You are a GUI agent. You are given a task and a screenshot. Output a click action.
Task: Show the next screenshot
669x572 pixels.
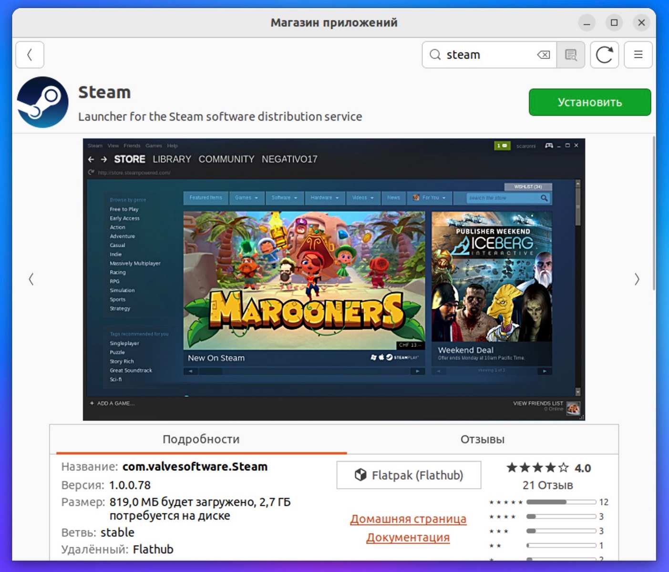(x=637, y=279)
